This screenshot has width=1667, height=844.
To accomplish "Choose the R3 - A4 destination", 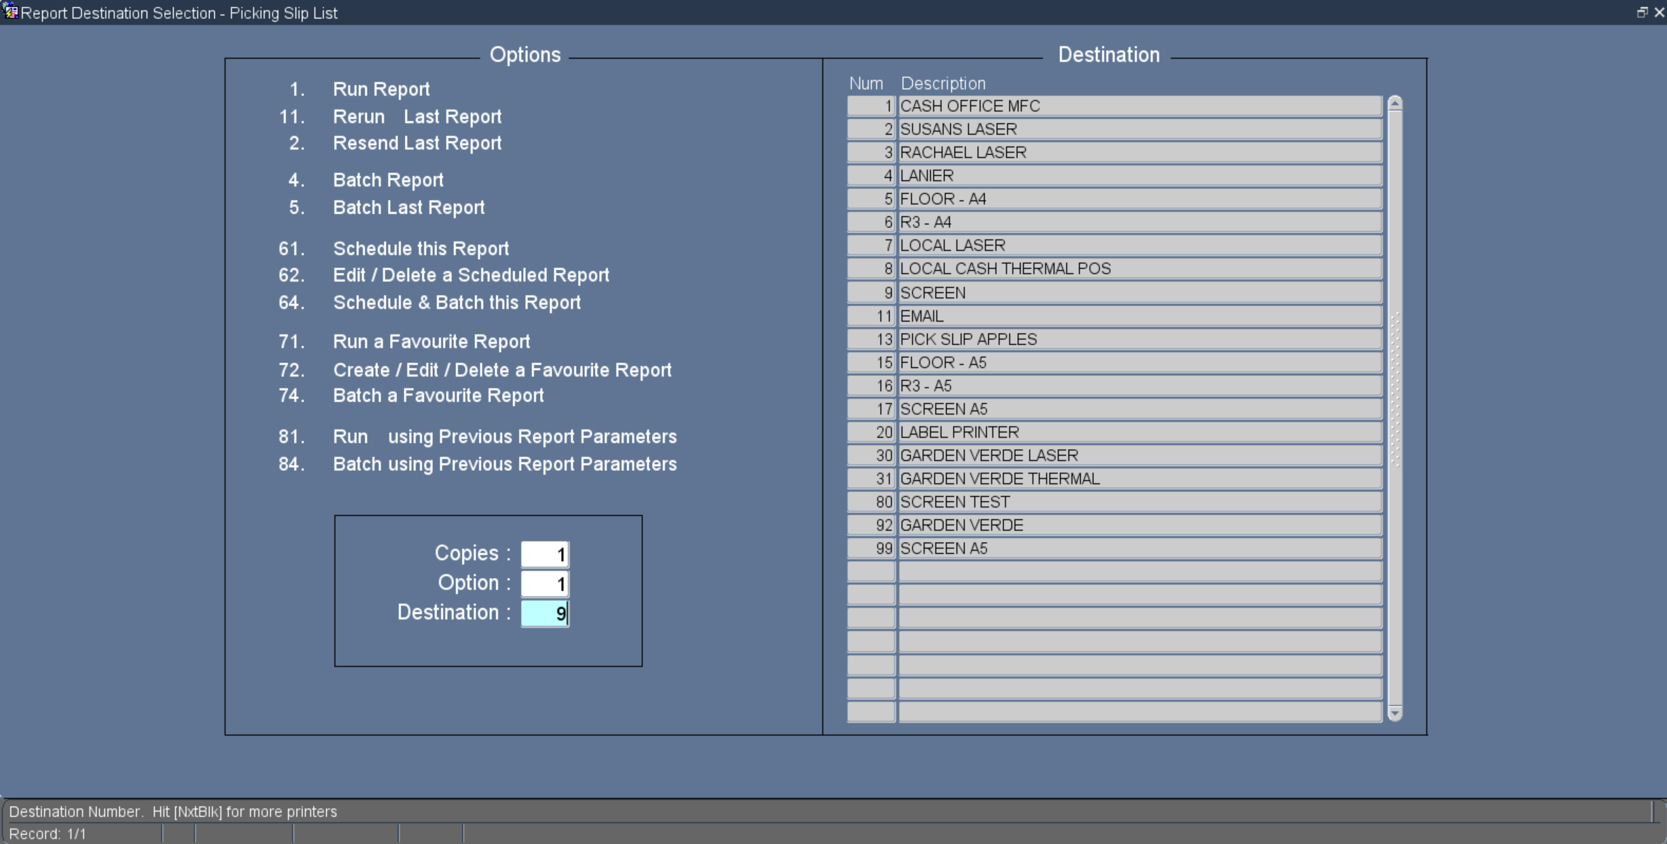I will click(1140, 222).
